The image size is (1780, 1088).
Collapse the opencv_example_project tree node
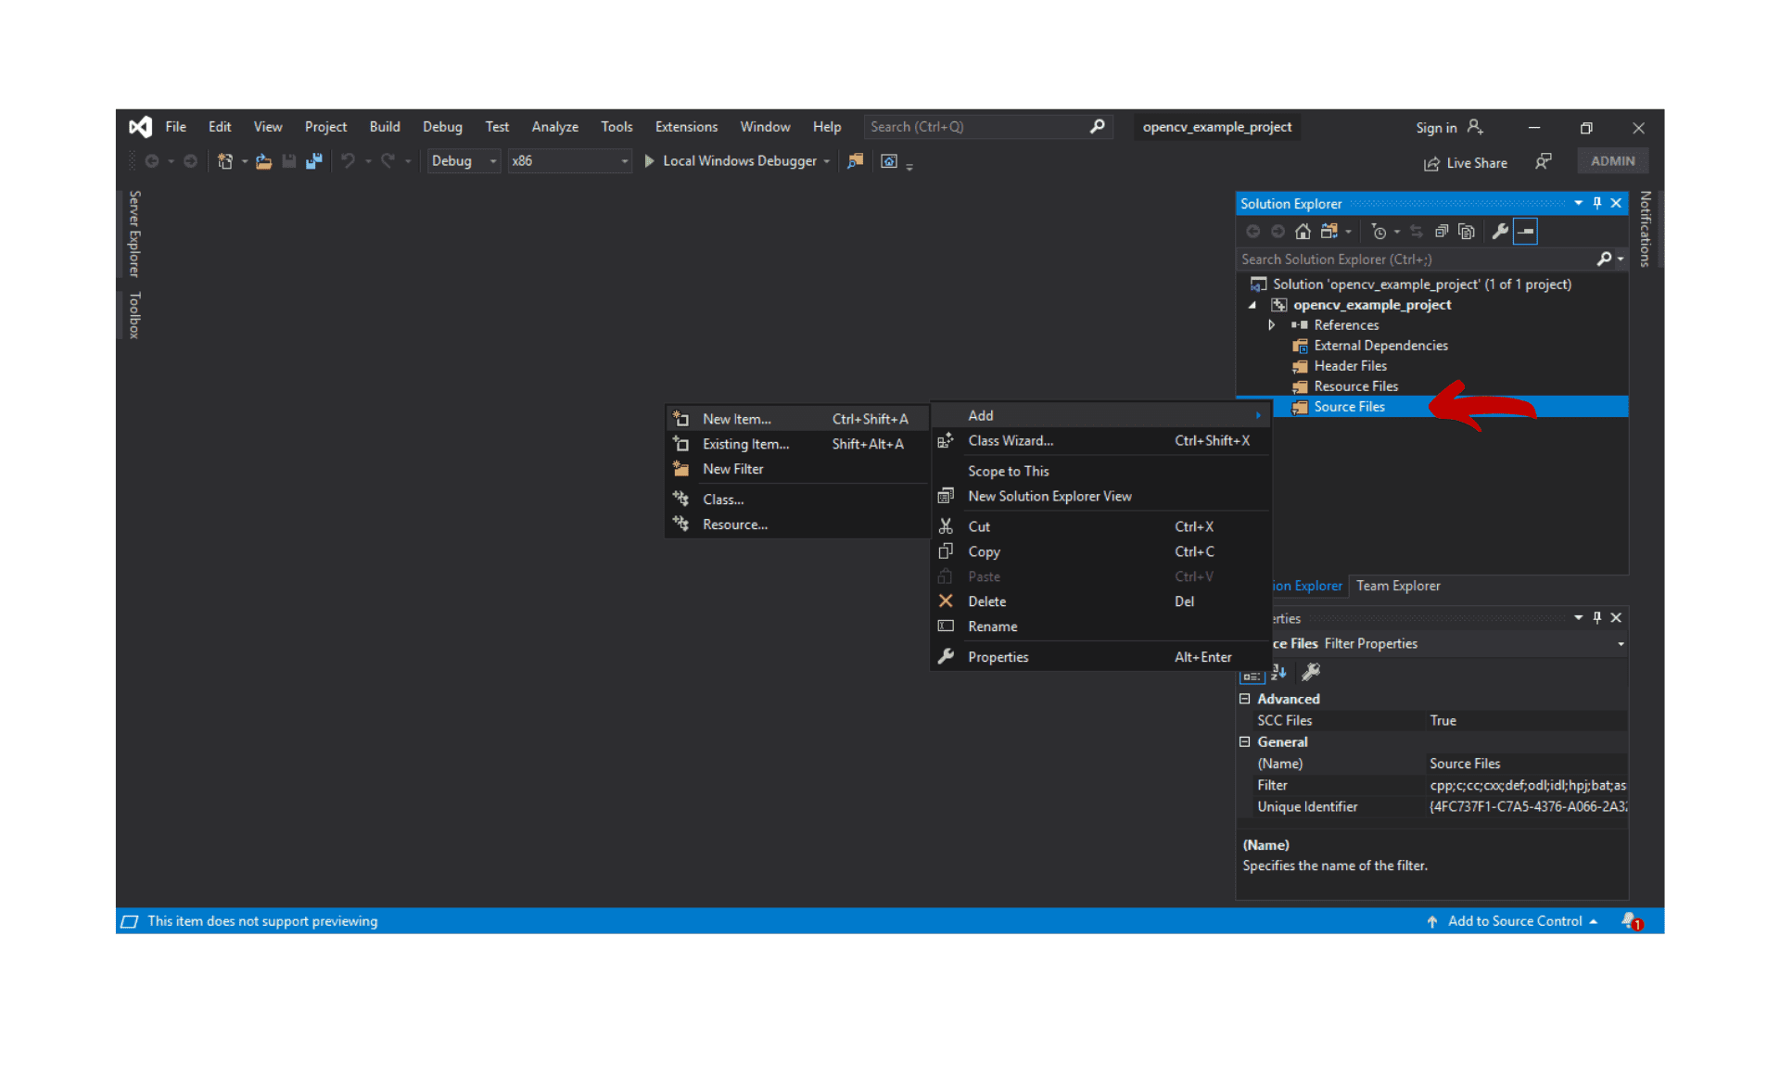[1252, 305]
